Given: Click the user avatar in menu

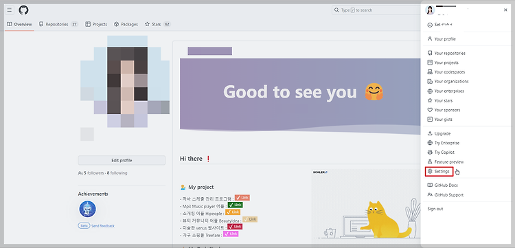Looking at the screenshot, I should point(431,10).
